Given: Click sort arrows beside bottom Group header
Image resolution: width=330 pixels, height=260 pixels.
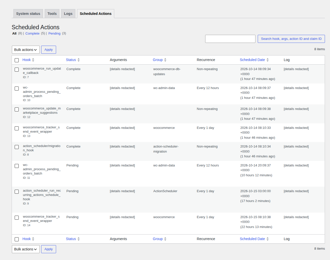Looking at the screenshot, I should tap(165, 239).
